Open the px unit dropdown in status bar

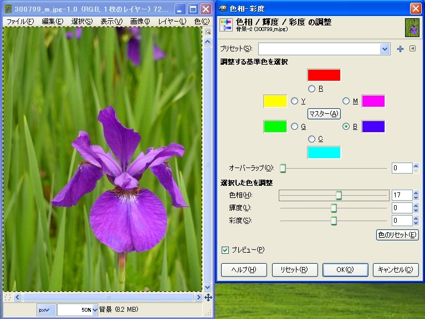pos(47,310)
